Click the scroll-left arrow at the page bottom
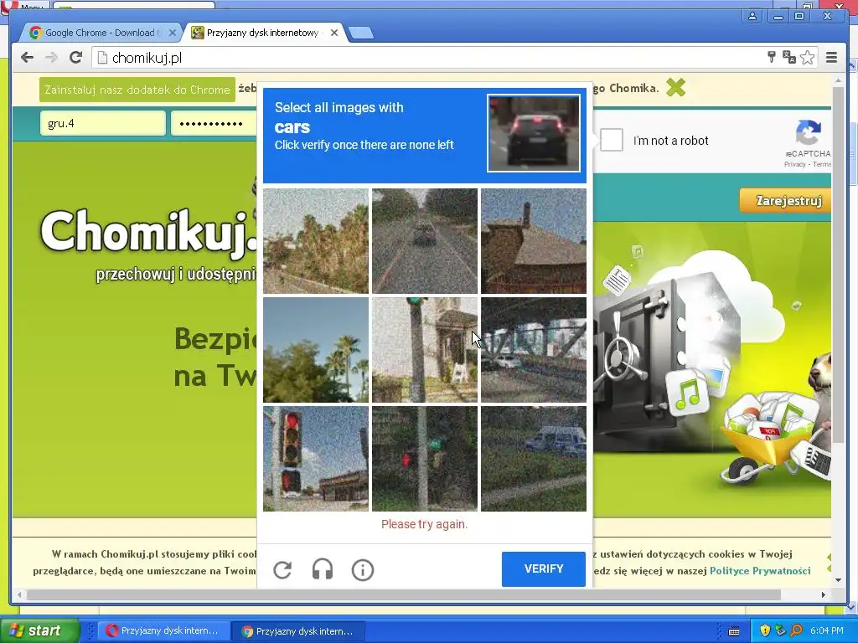The image size is (858, 643). coord(19,594)
